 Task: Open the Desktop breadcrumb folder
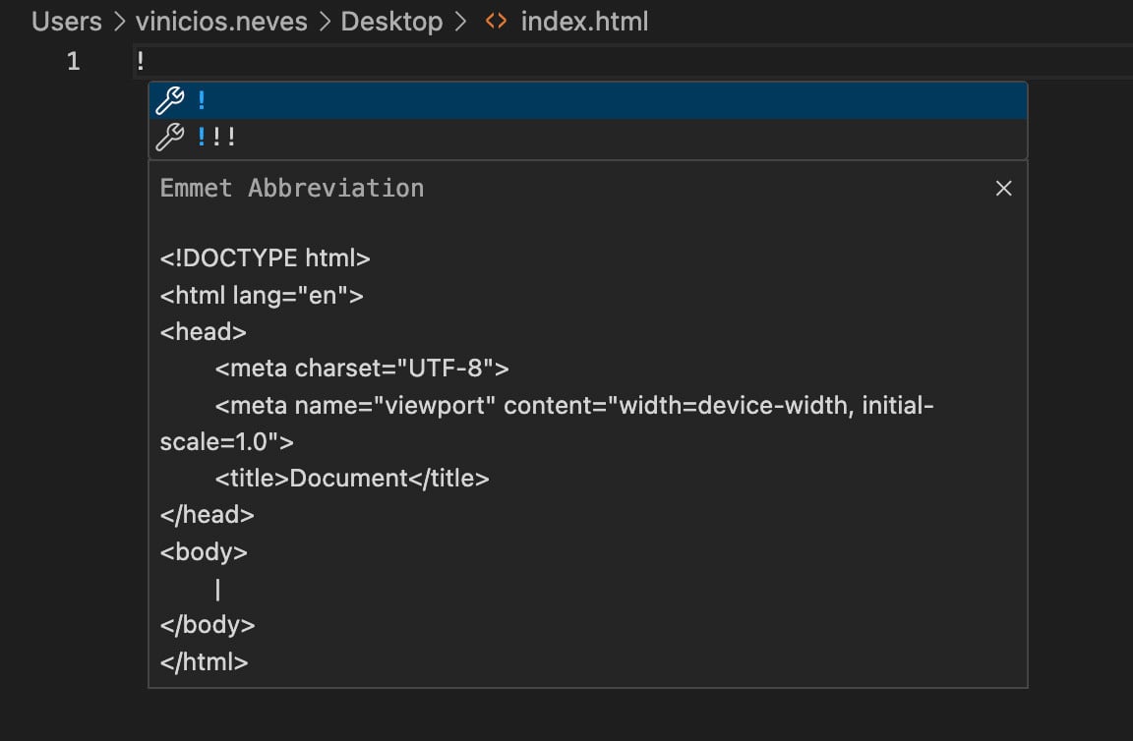pos(391,22)
